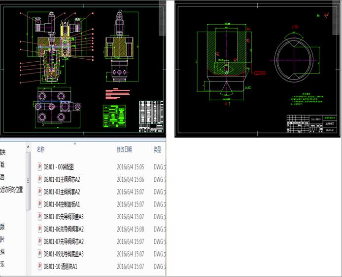
Task: Select the DBJ01-04控制盖板A1 file name
Action: (x=62, y=204)
